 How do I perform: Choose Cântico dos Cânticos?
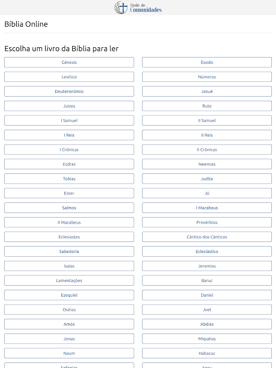click(207, 237)
